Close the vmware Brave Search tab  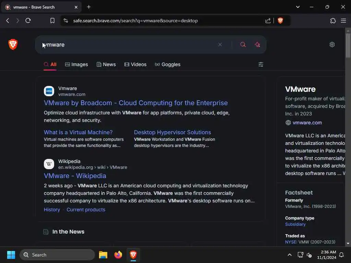point(76,7)
